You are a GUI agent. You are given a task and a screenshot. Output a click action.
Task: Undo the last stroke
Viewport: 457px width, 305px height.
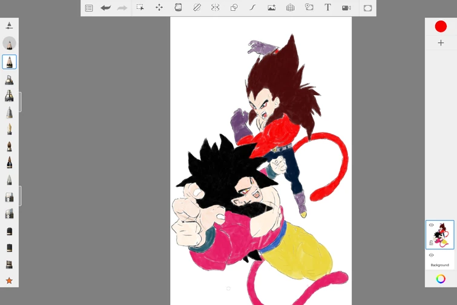point(105,8)
